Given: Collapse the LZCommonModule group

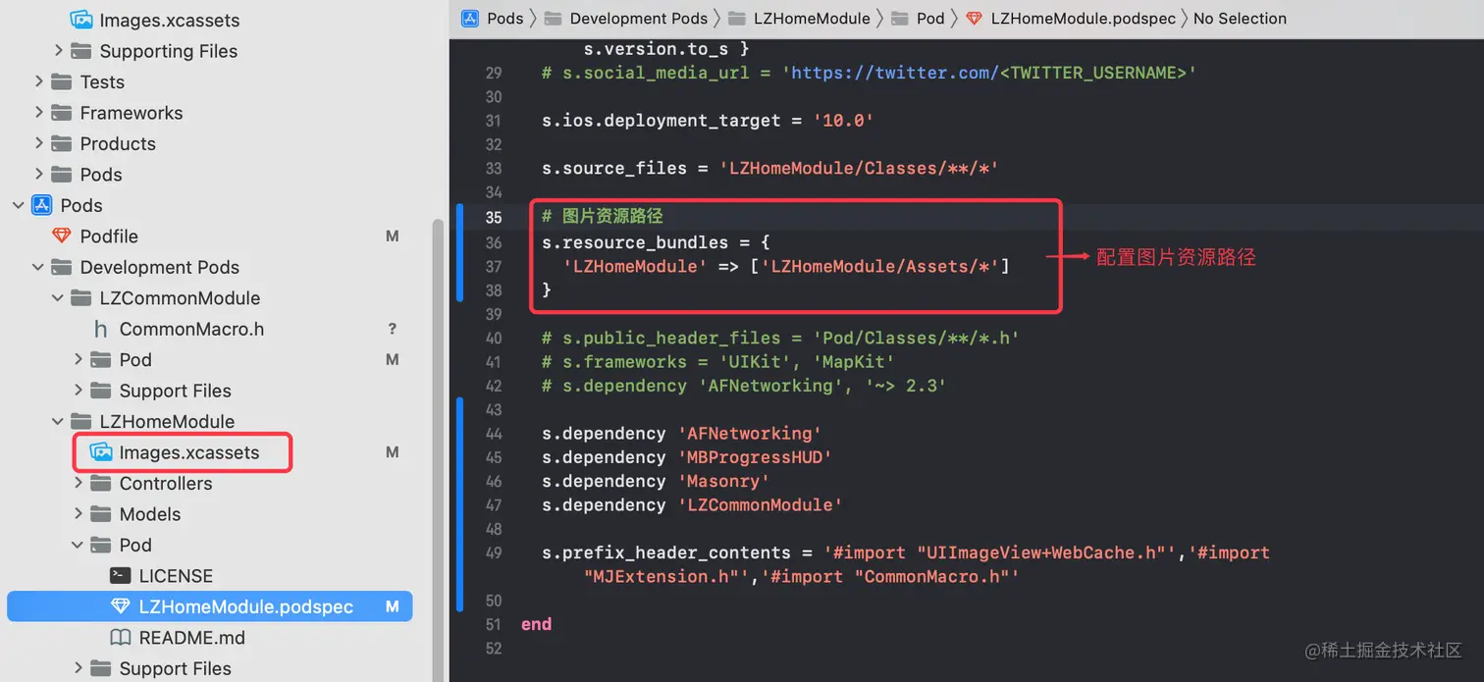Looking at the screenshot, I should point(58,297).
